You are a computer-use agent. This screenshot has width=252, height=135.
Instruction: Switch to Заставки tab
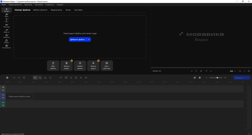78,10
